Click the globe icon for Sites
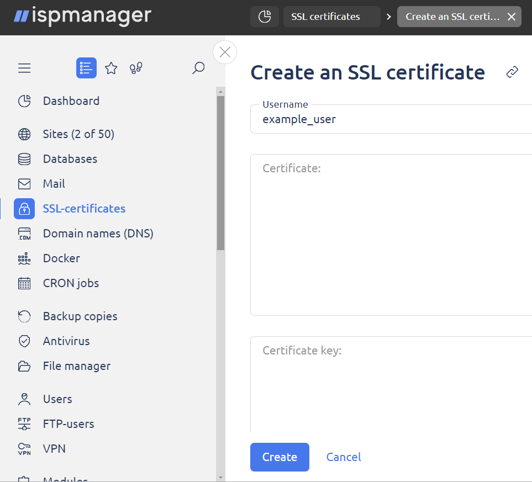Image resolution: width=532 pixels, height=482 pixels. coord(24,134)
